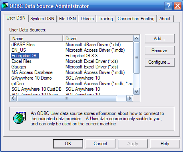Open the About tab

165,19
